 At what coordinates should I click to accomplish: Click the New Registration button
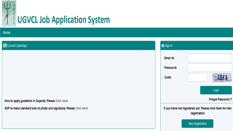(x=197, y=124)
